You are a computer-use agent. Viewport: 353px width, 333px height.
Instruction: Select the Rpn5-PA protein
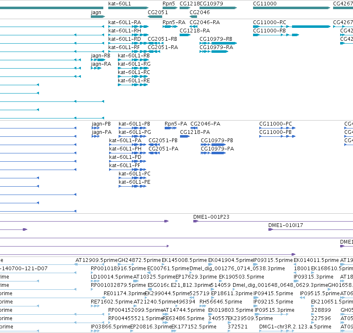click(176, 124)
